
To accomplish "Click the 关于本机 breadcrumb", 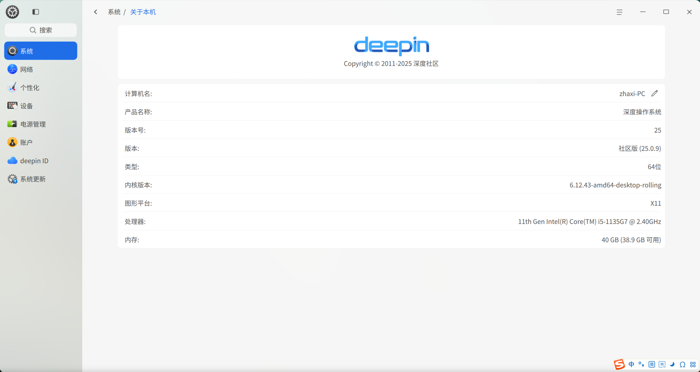I will (143, 12).
